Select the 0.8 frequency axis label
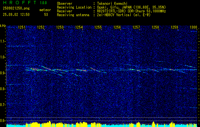This screenshot has height=127, width=200. (3, 89)
